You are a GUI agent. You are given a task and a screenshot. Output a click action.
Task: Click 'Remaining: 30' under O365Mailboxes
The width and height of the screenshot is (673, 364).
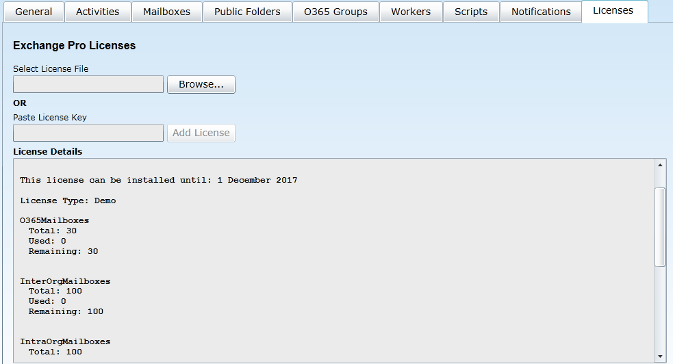coord(63,251)
